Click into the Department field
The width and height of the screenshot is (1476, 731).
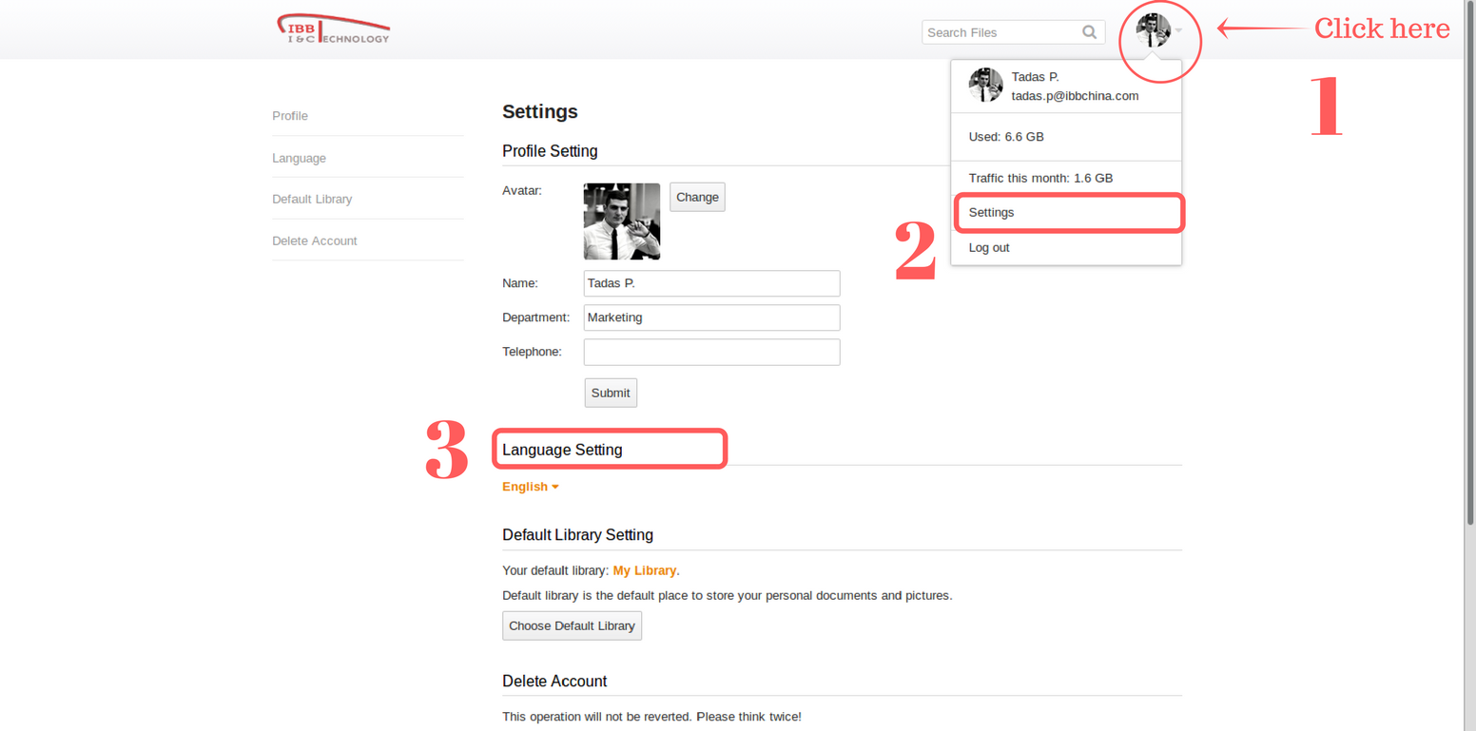click(x=711, y=317)
